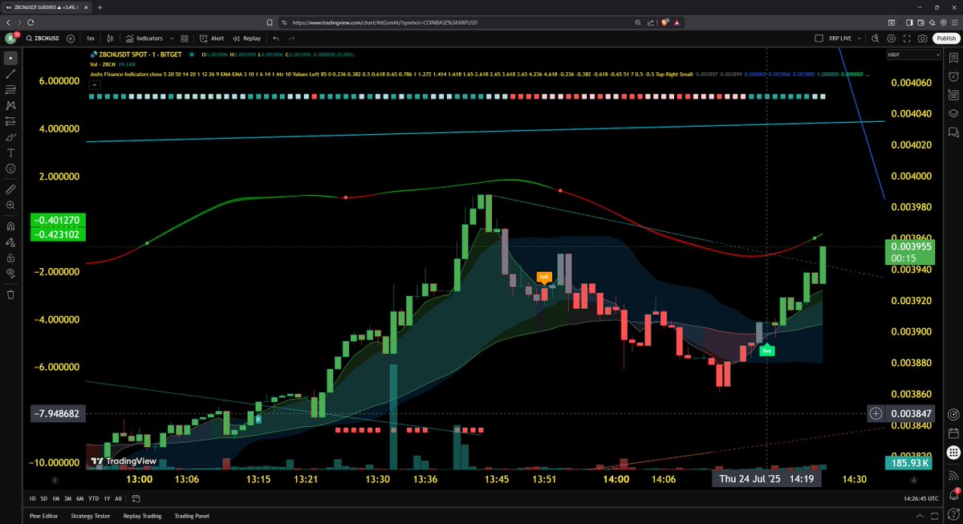Viewport: 963px width, 524px height.
Task: Open the forecasting and measurement position tools
Action: click(10, 121)
